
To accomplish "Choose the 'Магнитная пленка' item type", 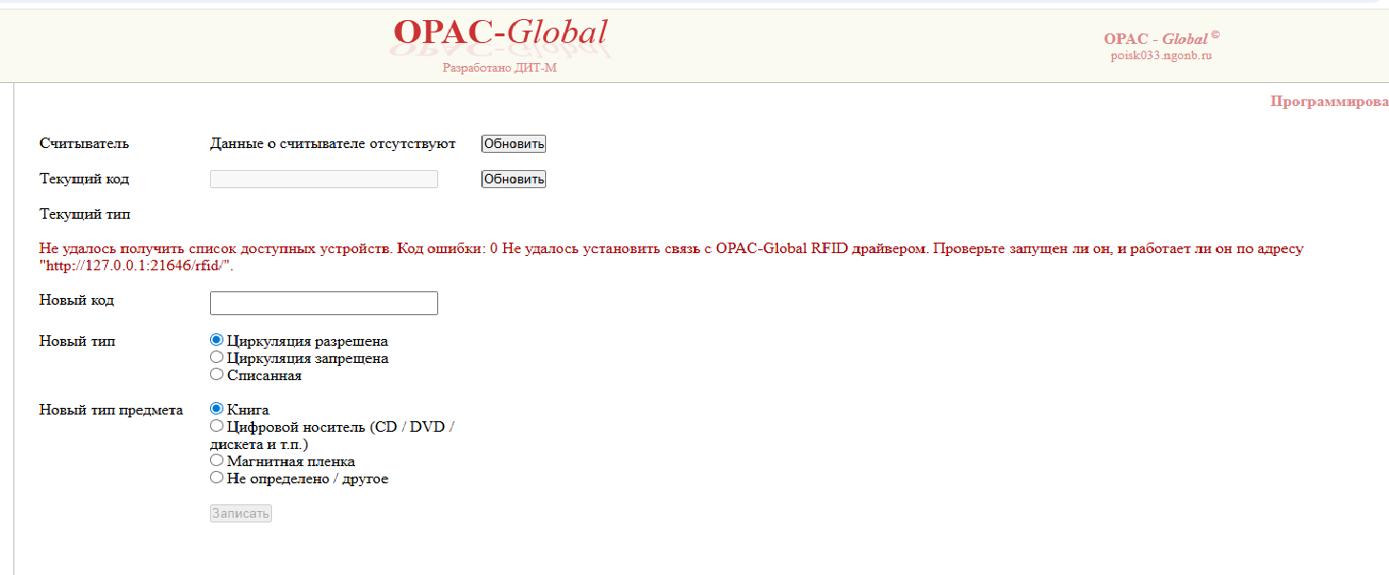I will (217, 460).
